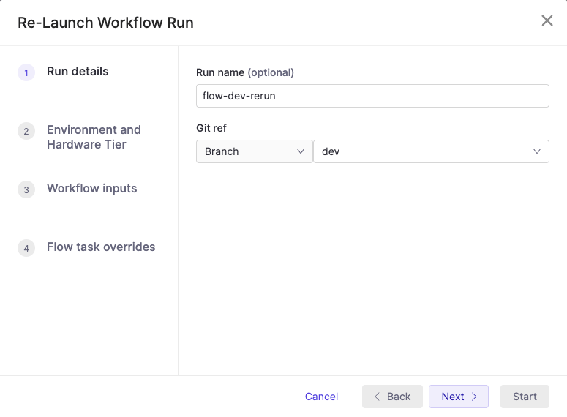Go to Flow task overrides step

click(101, 247)
